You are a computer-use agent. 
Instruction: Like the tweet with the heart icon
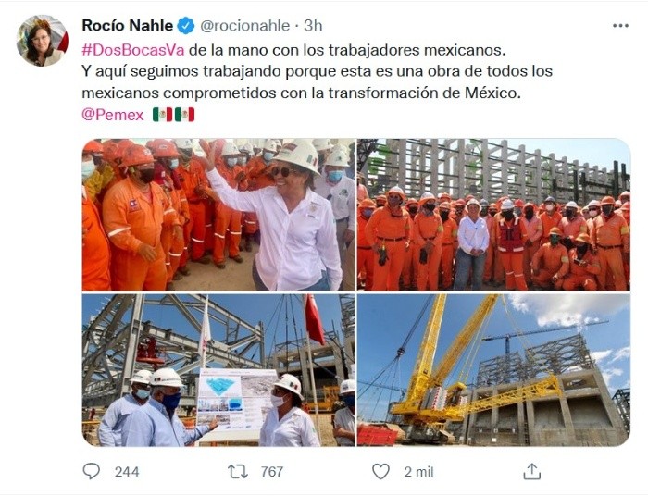pos(380,471)
